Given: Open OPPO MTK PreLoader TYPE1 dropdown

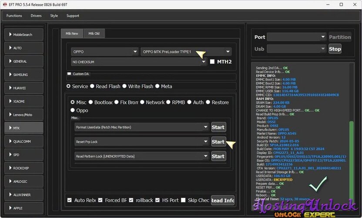Looking at the screenshot, I should coord(186,51).
